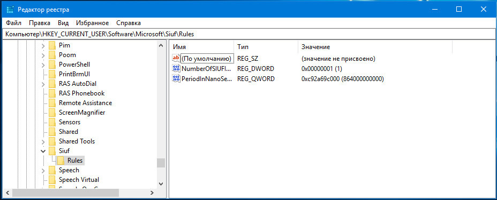Maximize the Registry Editor window

pos(458,10)
